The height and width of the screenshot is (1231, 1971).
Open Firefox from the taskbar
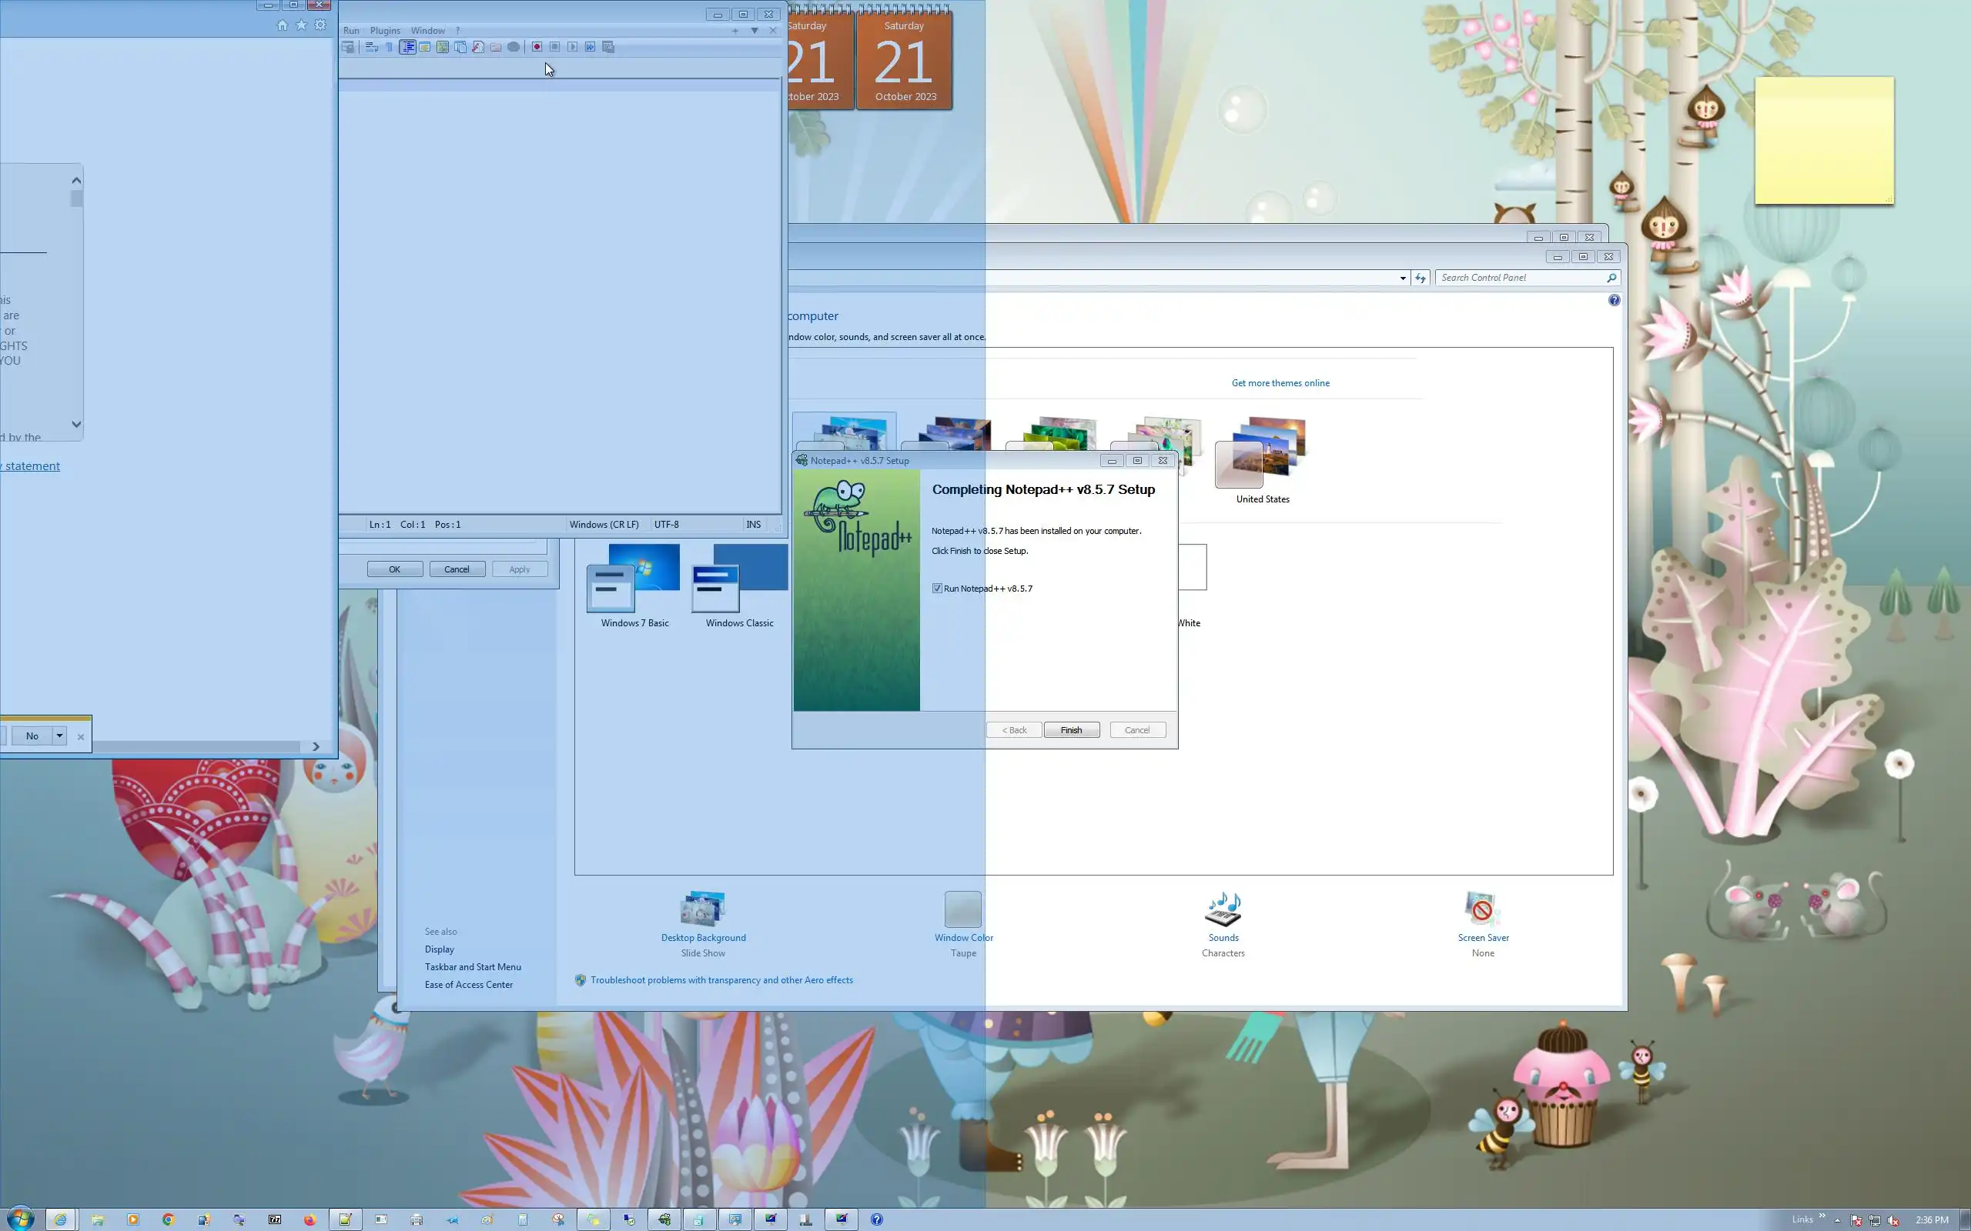(310, 1219)
